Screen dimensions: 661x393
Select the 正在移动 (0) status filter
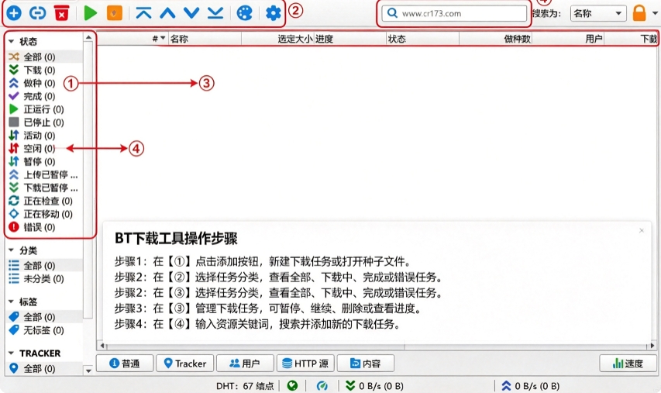point(44,214)
